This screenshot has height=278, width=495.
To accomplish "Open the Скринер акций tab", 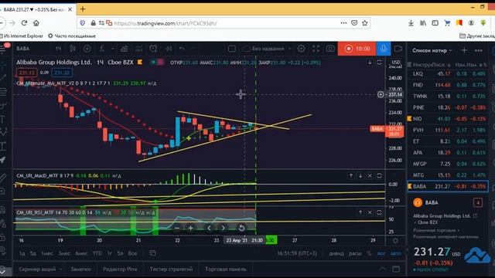I will [x=37, y=270].
